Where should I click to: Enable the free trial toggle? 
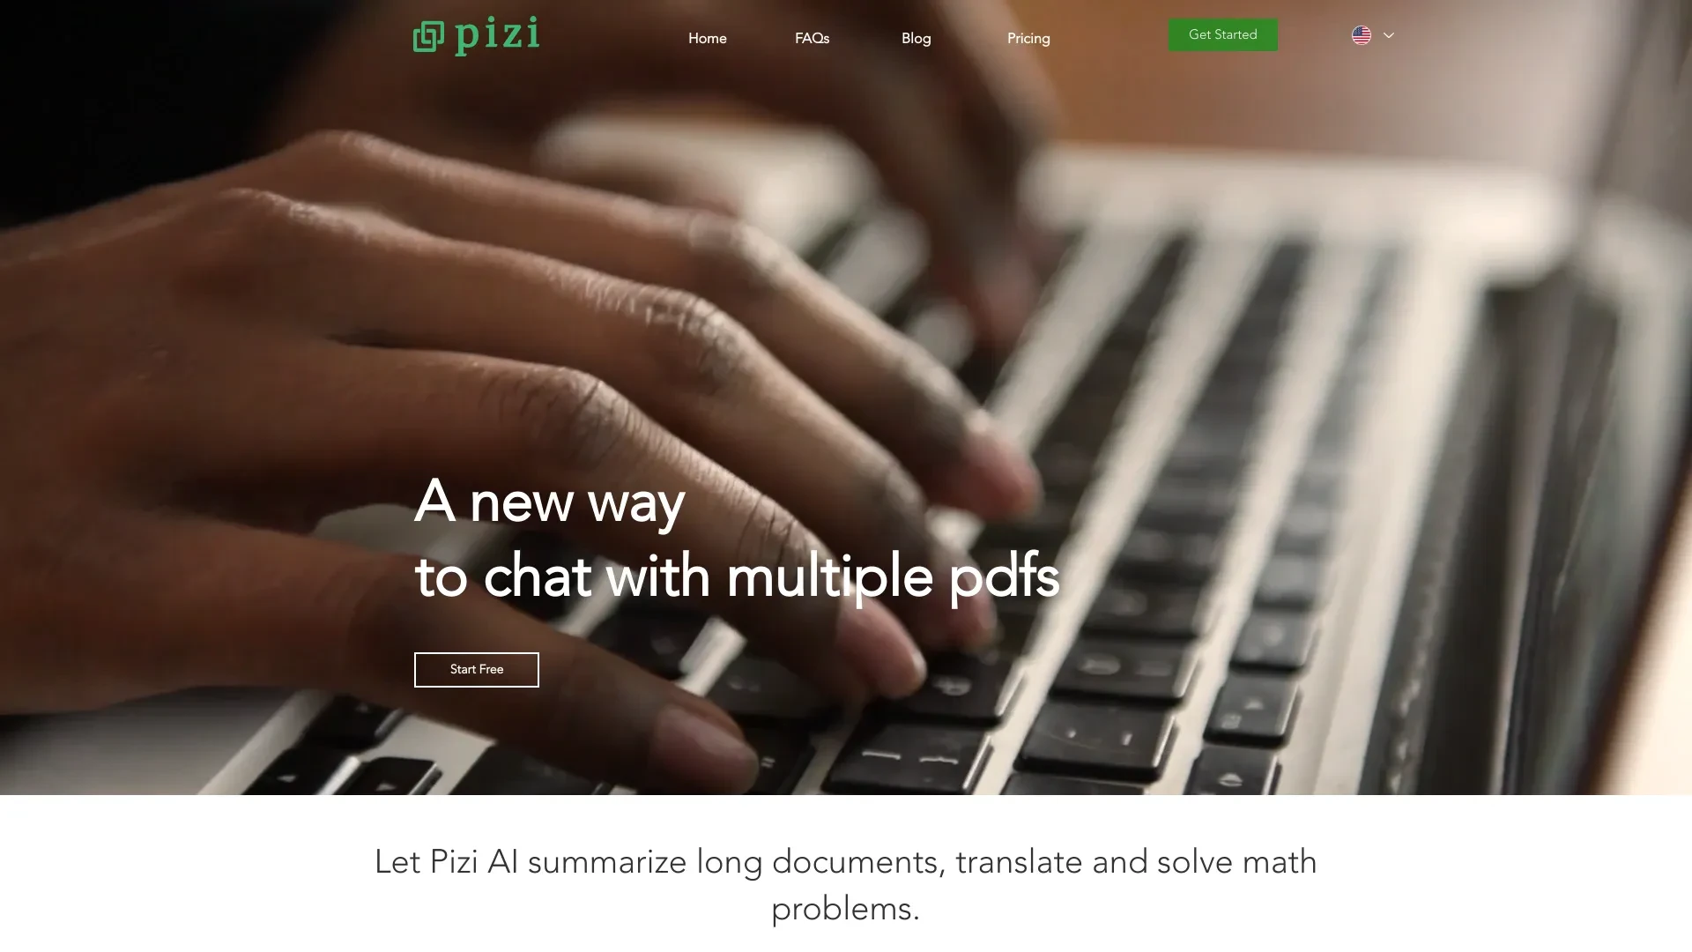coord(475,670)
